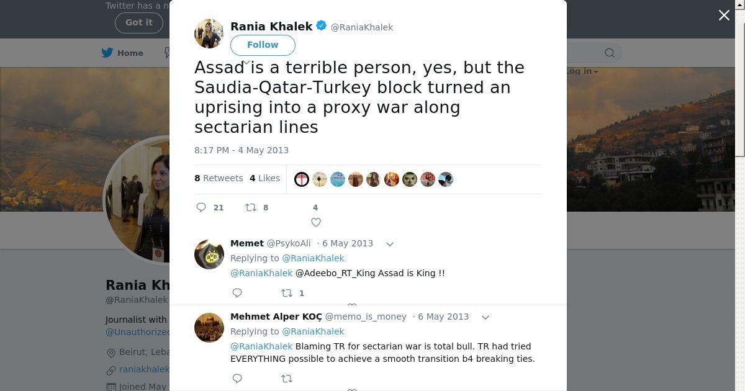Open the Log in dropdown
Viewport: 745px width, 391px height.
pyautogui.click(x=582, y=71)
